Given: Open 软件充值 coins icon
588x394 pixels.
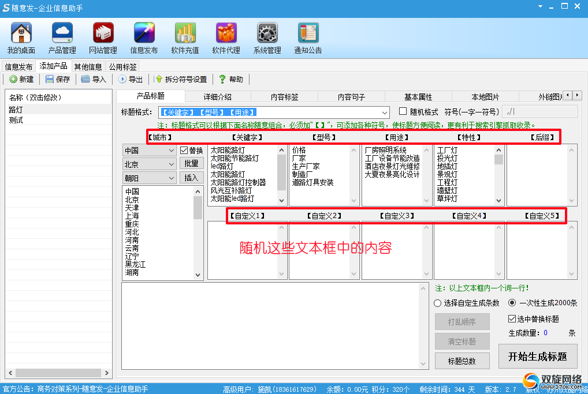Looking at the screenshot, I should point(185,38).
